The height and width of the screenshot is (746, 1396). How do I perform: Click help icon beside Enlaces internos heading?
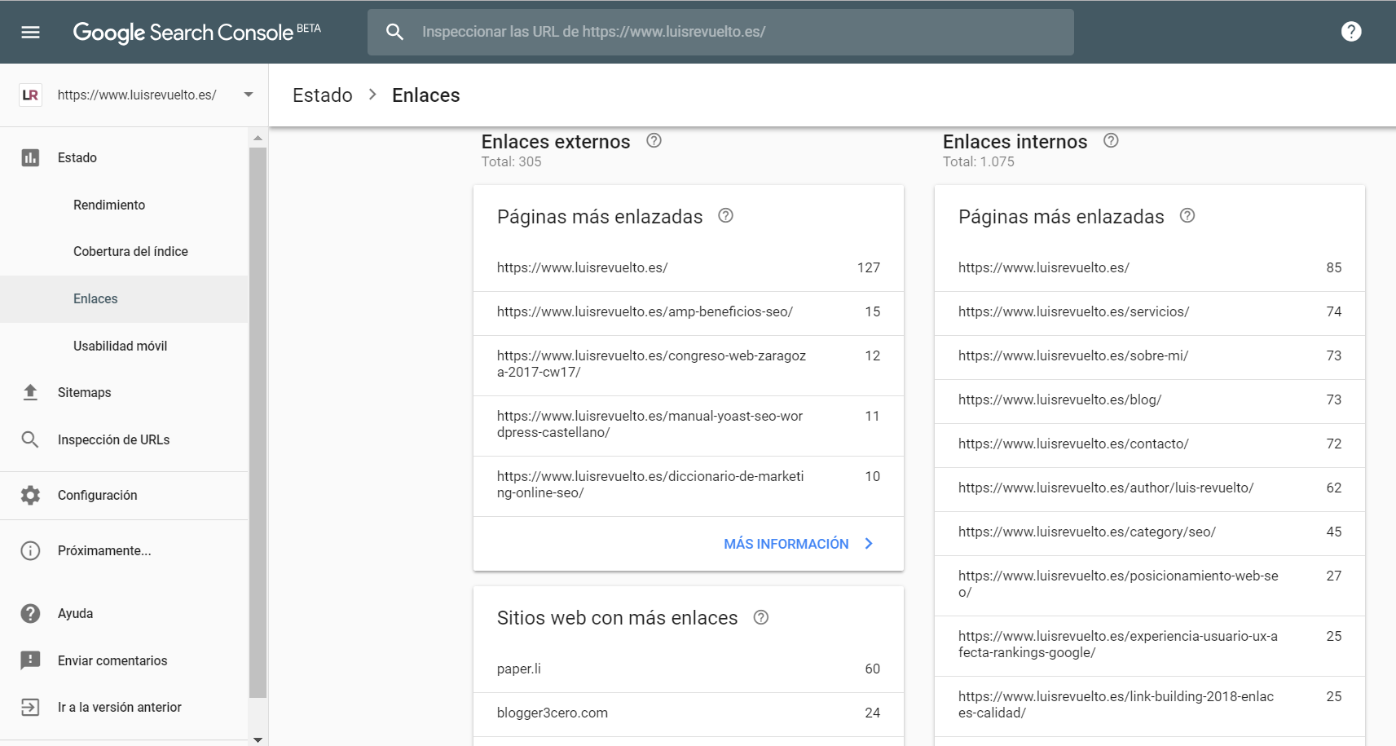coord(1111,140)
